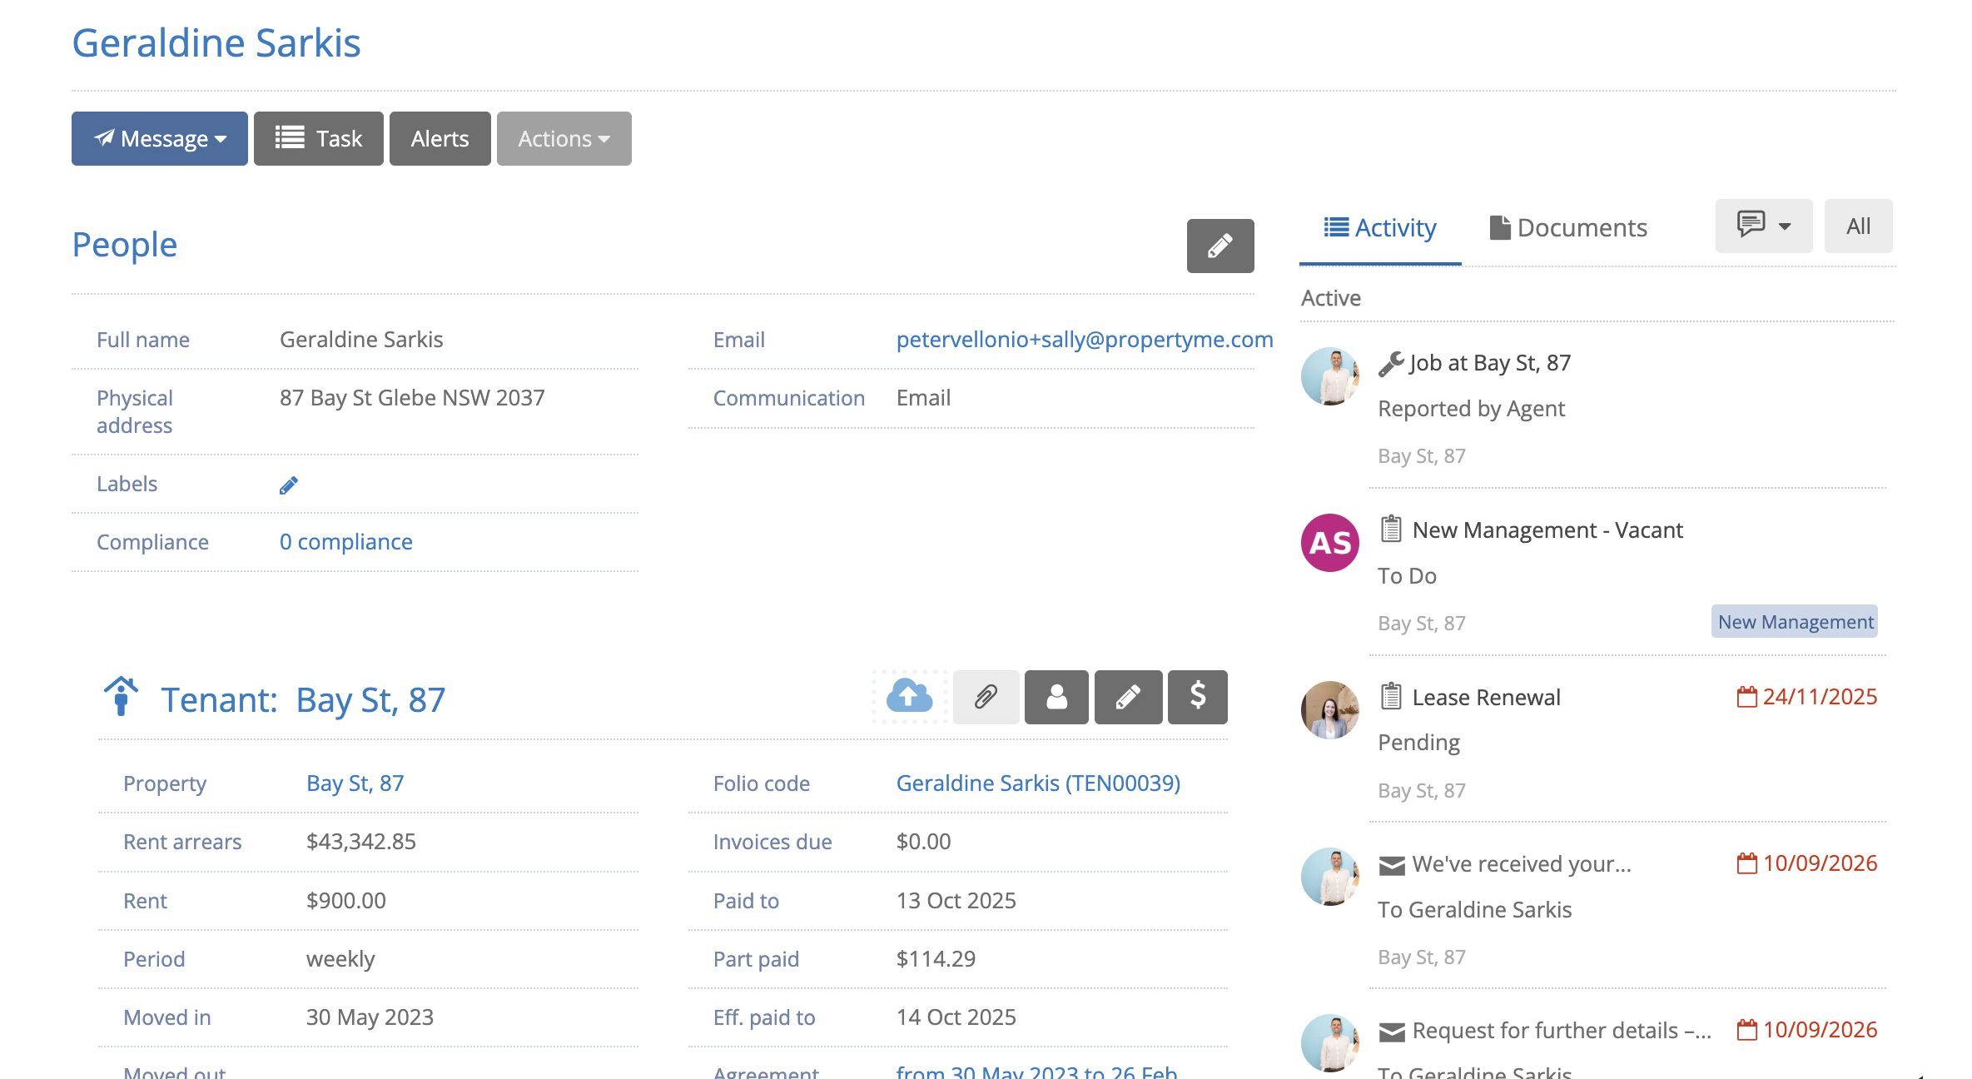This screenshot has width=1972, height=1079.
Task: Click the clipboard icon of Lease Renewal
Action: coord(1391,696)
